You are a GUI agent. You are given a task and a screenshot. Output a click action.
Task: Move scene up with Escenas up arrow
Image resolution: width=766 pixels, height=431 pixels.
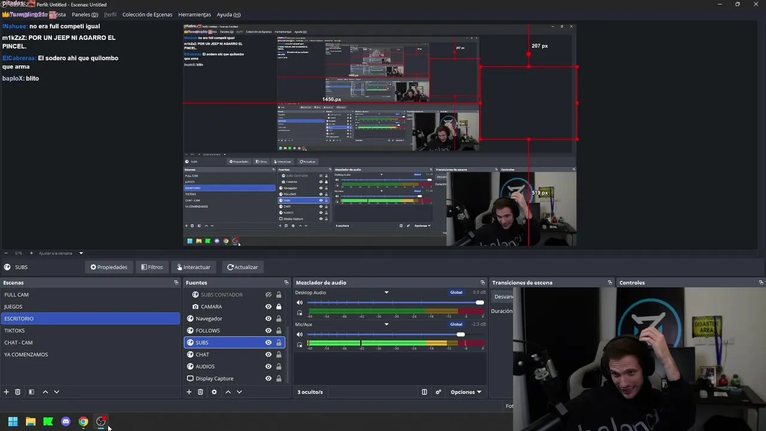(45, 392)
